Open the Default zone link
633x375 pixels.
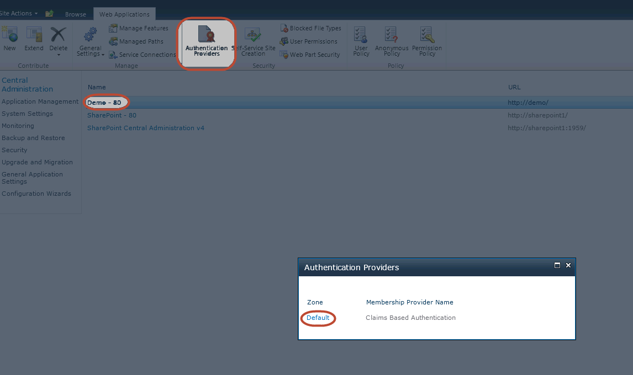coord(318,318)
